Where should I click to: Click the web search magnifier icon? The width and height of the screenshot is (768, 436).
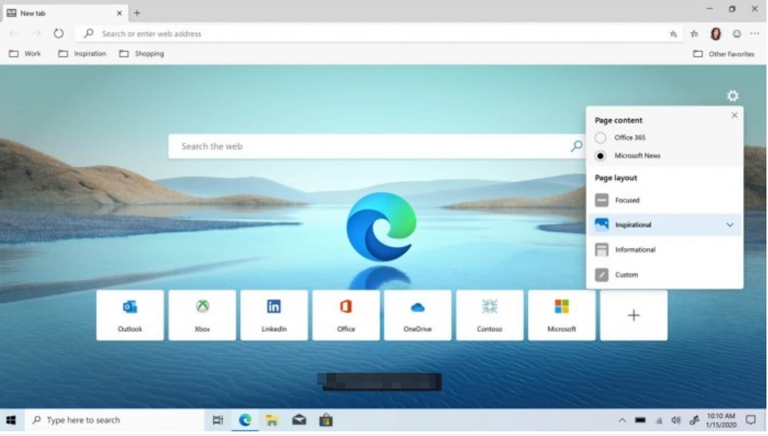coord(577,146)
